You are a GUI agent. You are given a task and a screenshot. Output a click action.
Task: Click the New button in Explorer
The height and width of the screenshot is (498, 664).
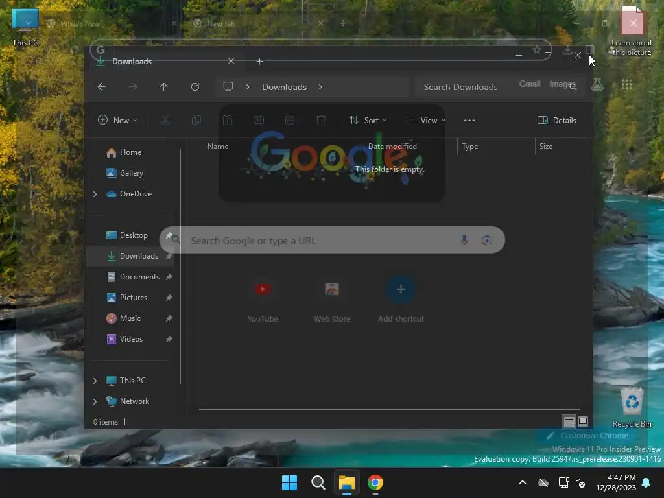[x=117, y=120]
